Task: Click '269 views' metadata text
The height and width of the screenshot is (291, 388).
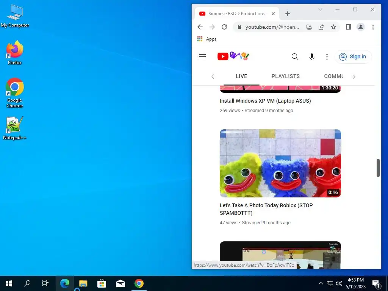Action: (x=230, y=111)
